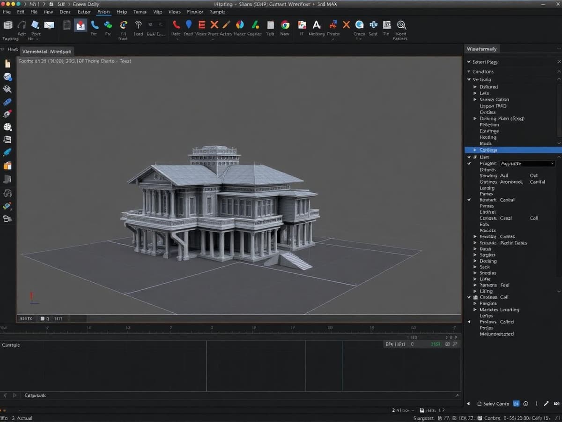This screenshot has width=562, height=422.
Task: Select the blue pencil icon in left sidebar
Action: [x=7, y=152]
